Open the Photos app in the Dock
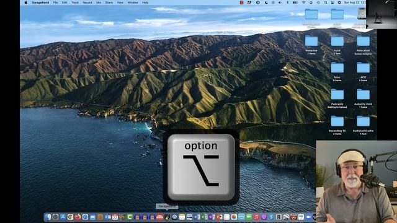This screenshot has width=397, height=223. (234, 217)
